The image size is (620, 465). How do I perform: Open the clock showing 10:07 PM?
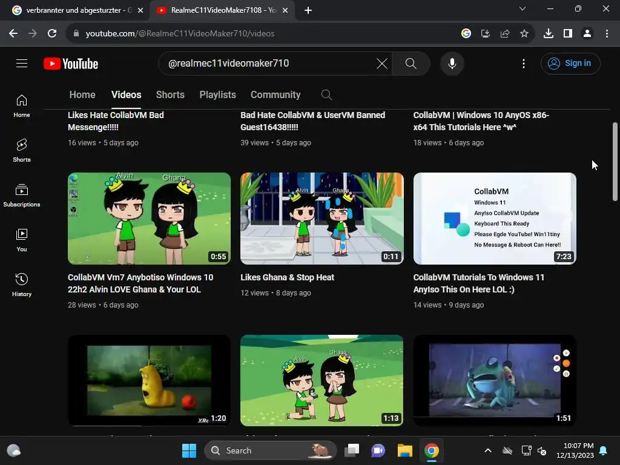pyautogui.click(x=575, y=450)
